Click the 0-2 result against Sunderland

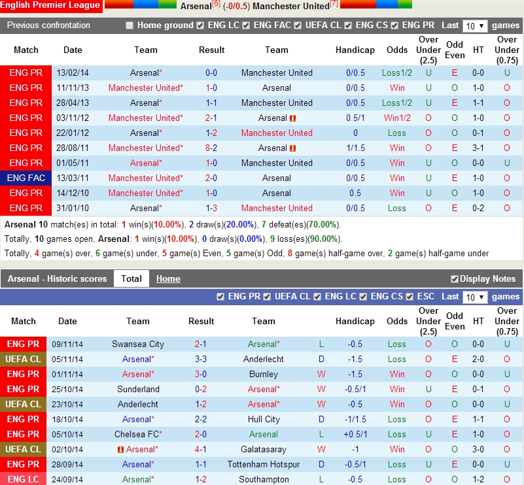[201, 389]
